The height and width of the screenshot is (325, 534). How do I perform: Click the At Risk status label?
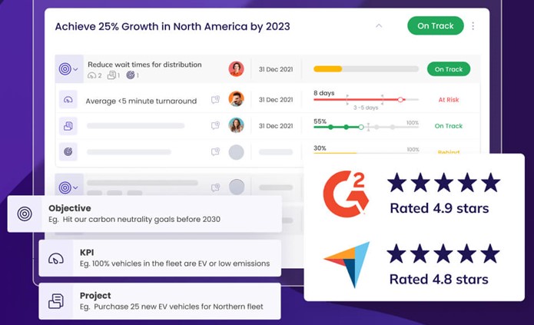click(449, 100)
